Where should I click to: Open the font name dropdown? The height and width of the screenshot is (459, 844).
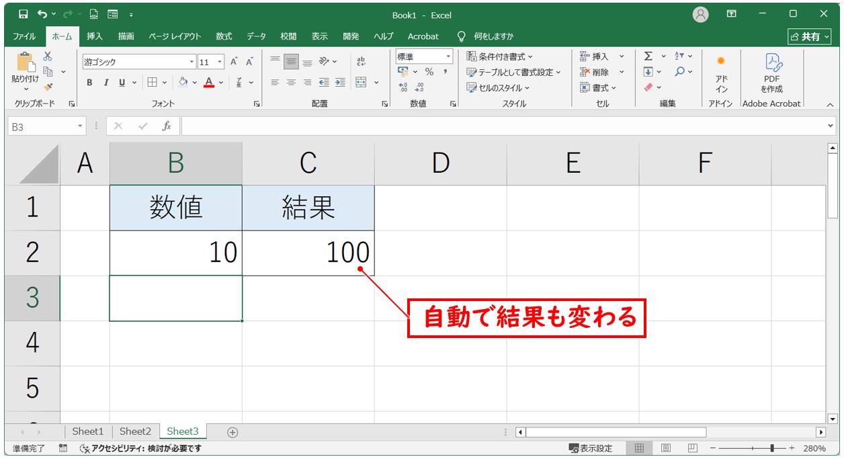(x=192, y=62)
